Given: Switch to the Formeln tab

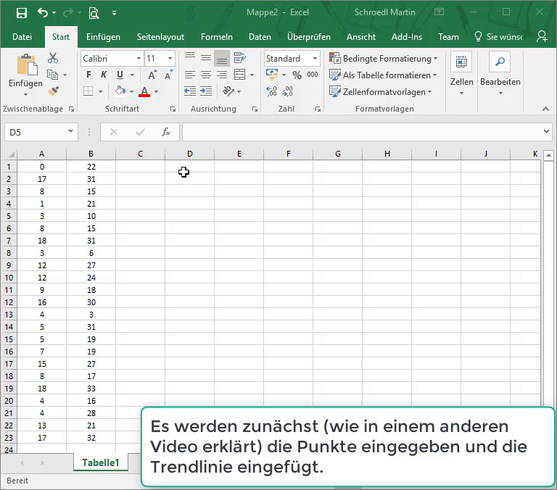Looking at the screenshot, I should [217, 37].
